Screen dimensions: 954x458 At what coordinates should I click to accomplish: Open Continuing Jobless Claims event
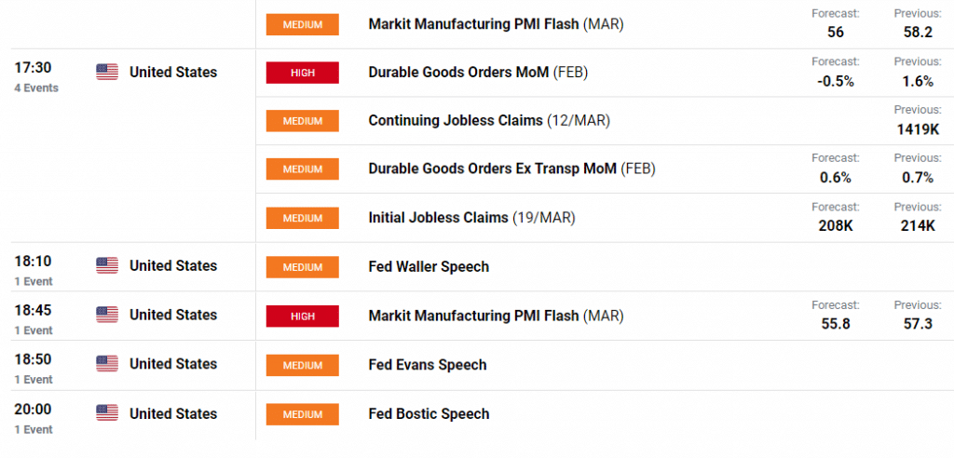[489, 120]
